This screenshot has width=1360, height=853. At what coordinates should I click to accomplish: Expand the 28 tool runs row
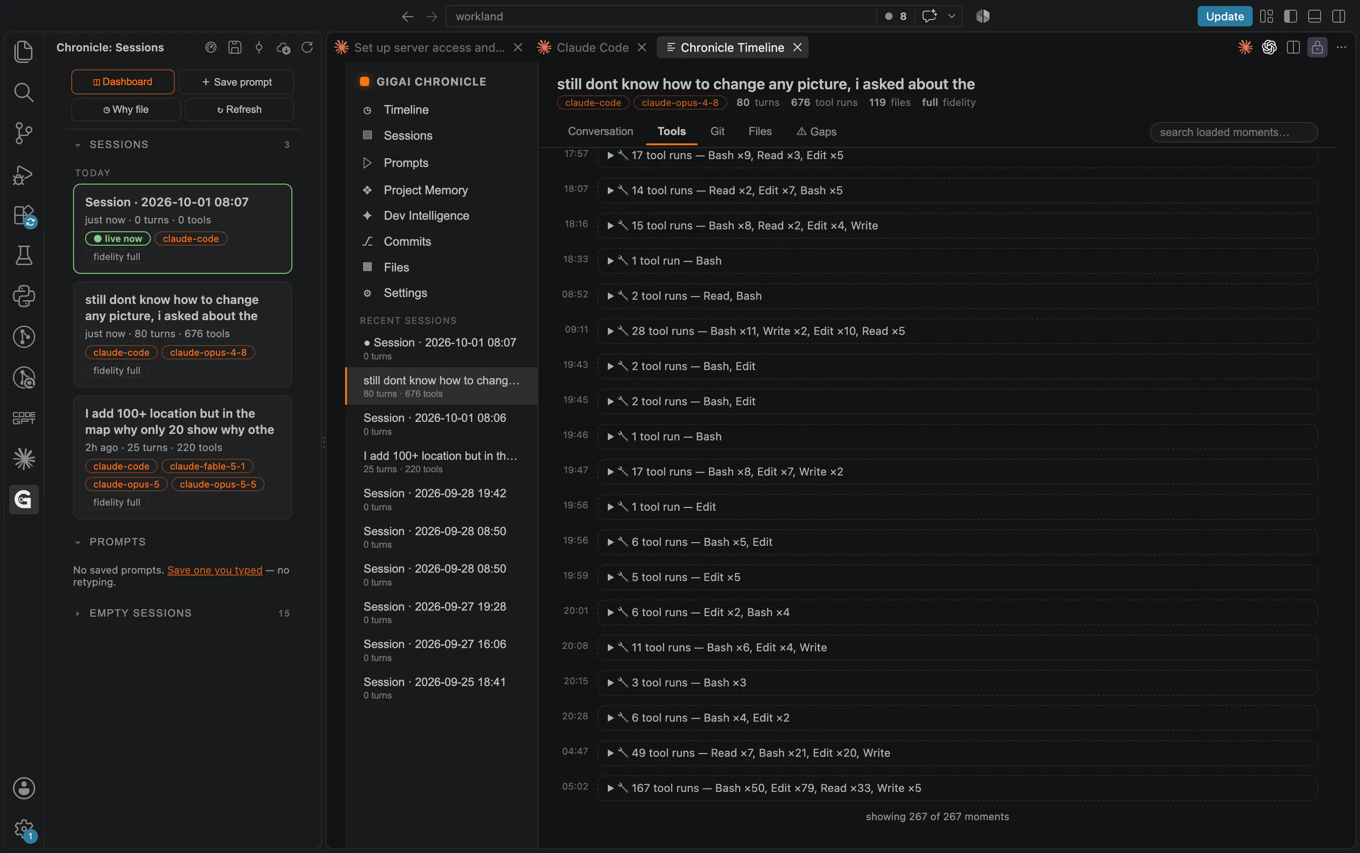[x=958, y=331]
